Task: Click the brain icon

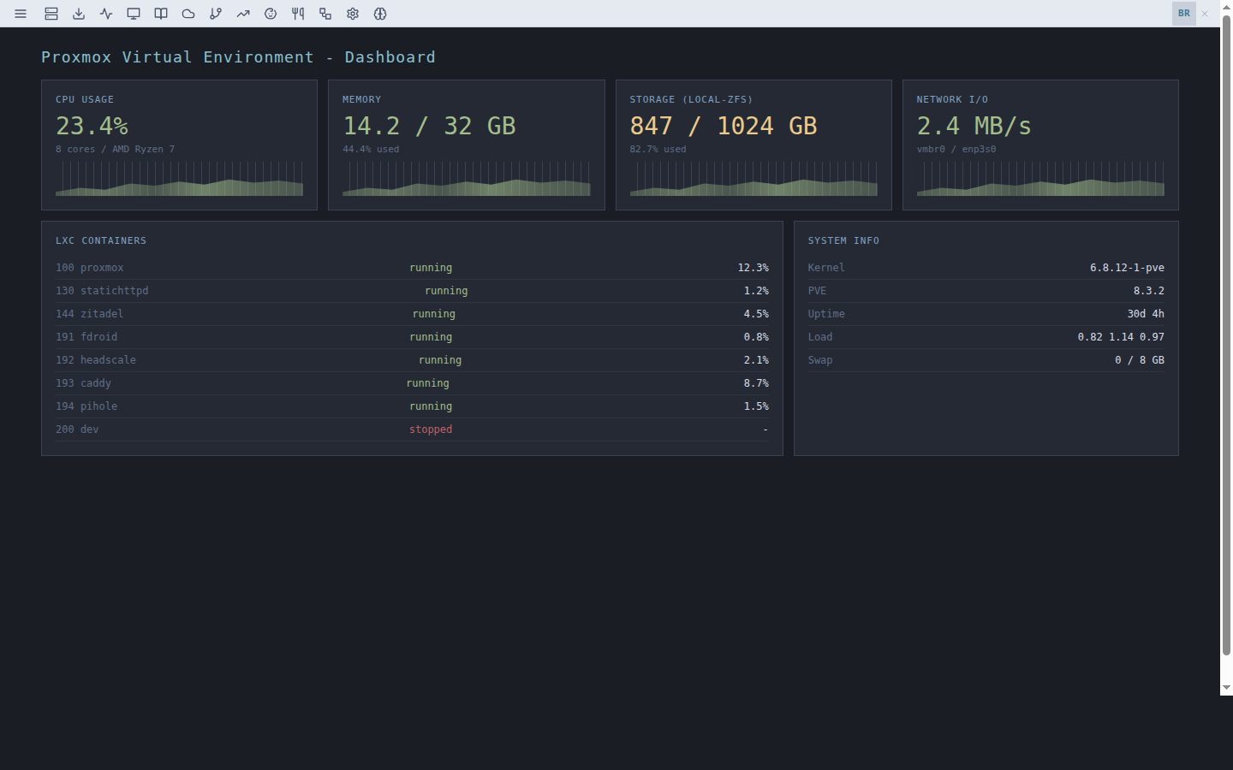Action: (380, 14)
